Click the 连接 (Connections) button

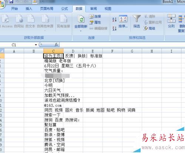click(95, 16)
